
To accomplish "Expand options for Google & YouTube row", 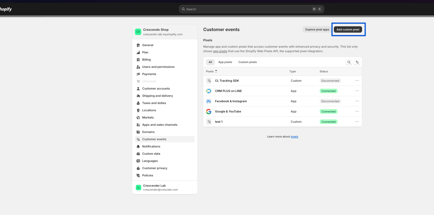I will (x=357, y=112).
